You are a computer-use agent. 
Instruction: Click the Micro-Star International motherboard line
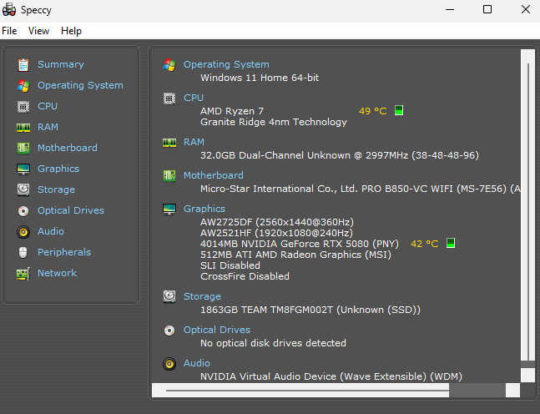tap(361, 189)
